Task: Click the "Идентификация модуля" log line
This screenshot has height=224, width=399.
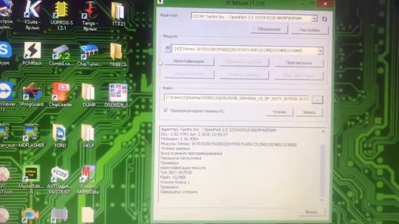Action: pyautogui.click(x=183, y=167)
